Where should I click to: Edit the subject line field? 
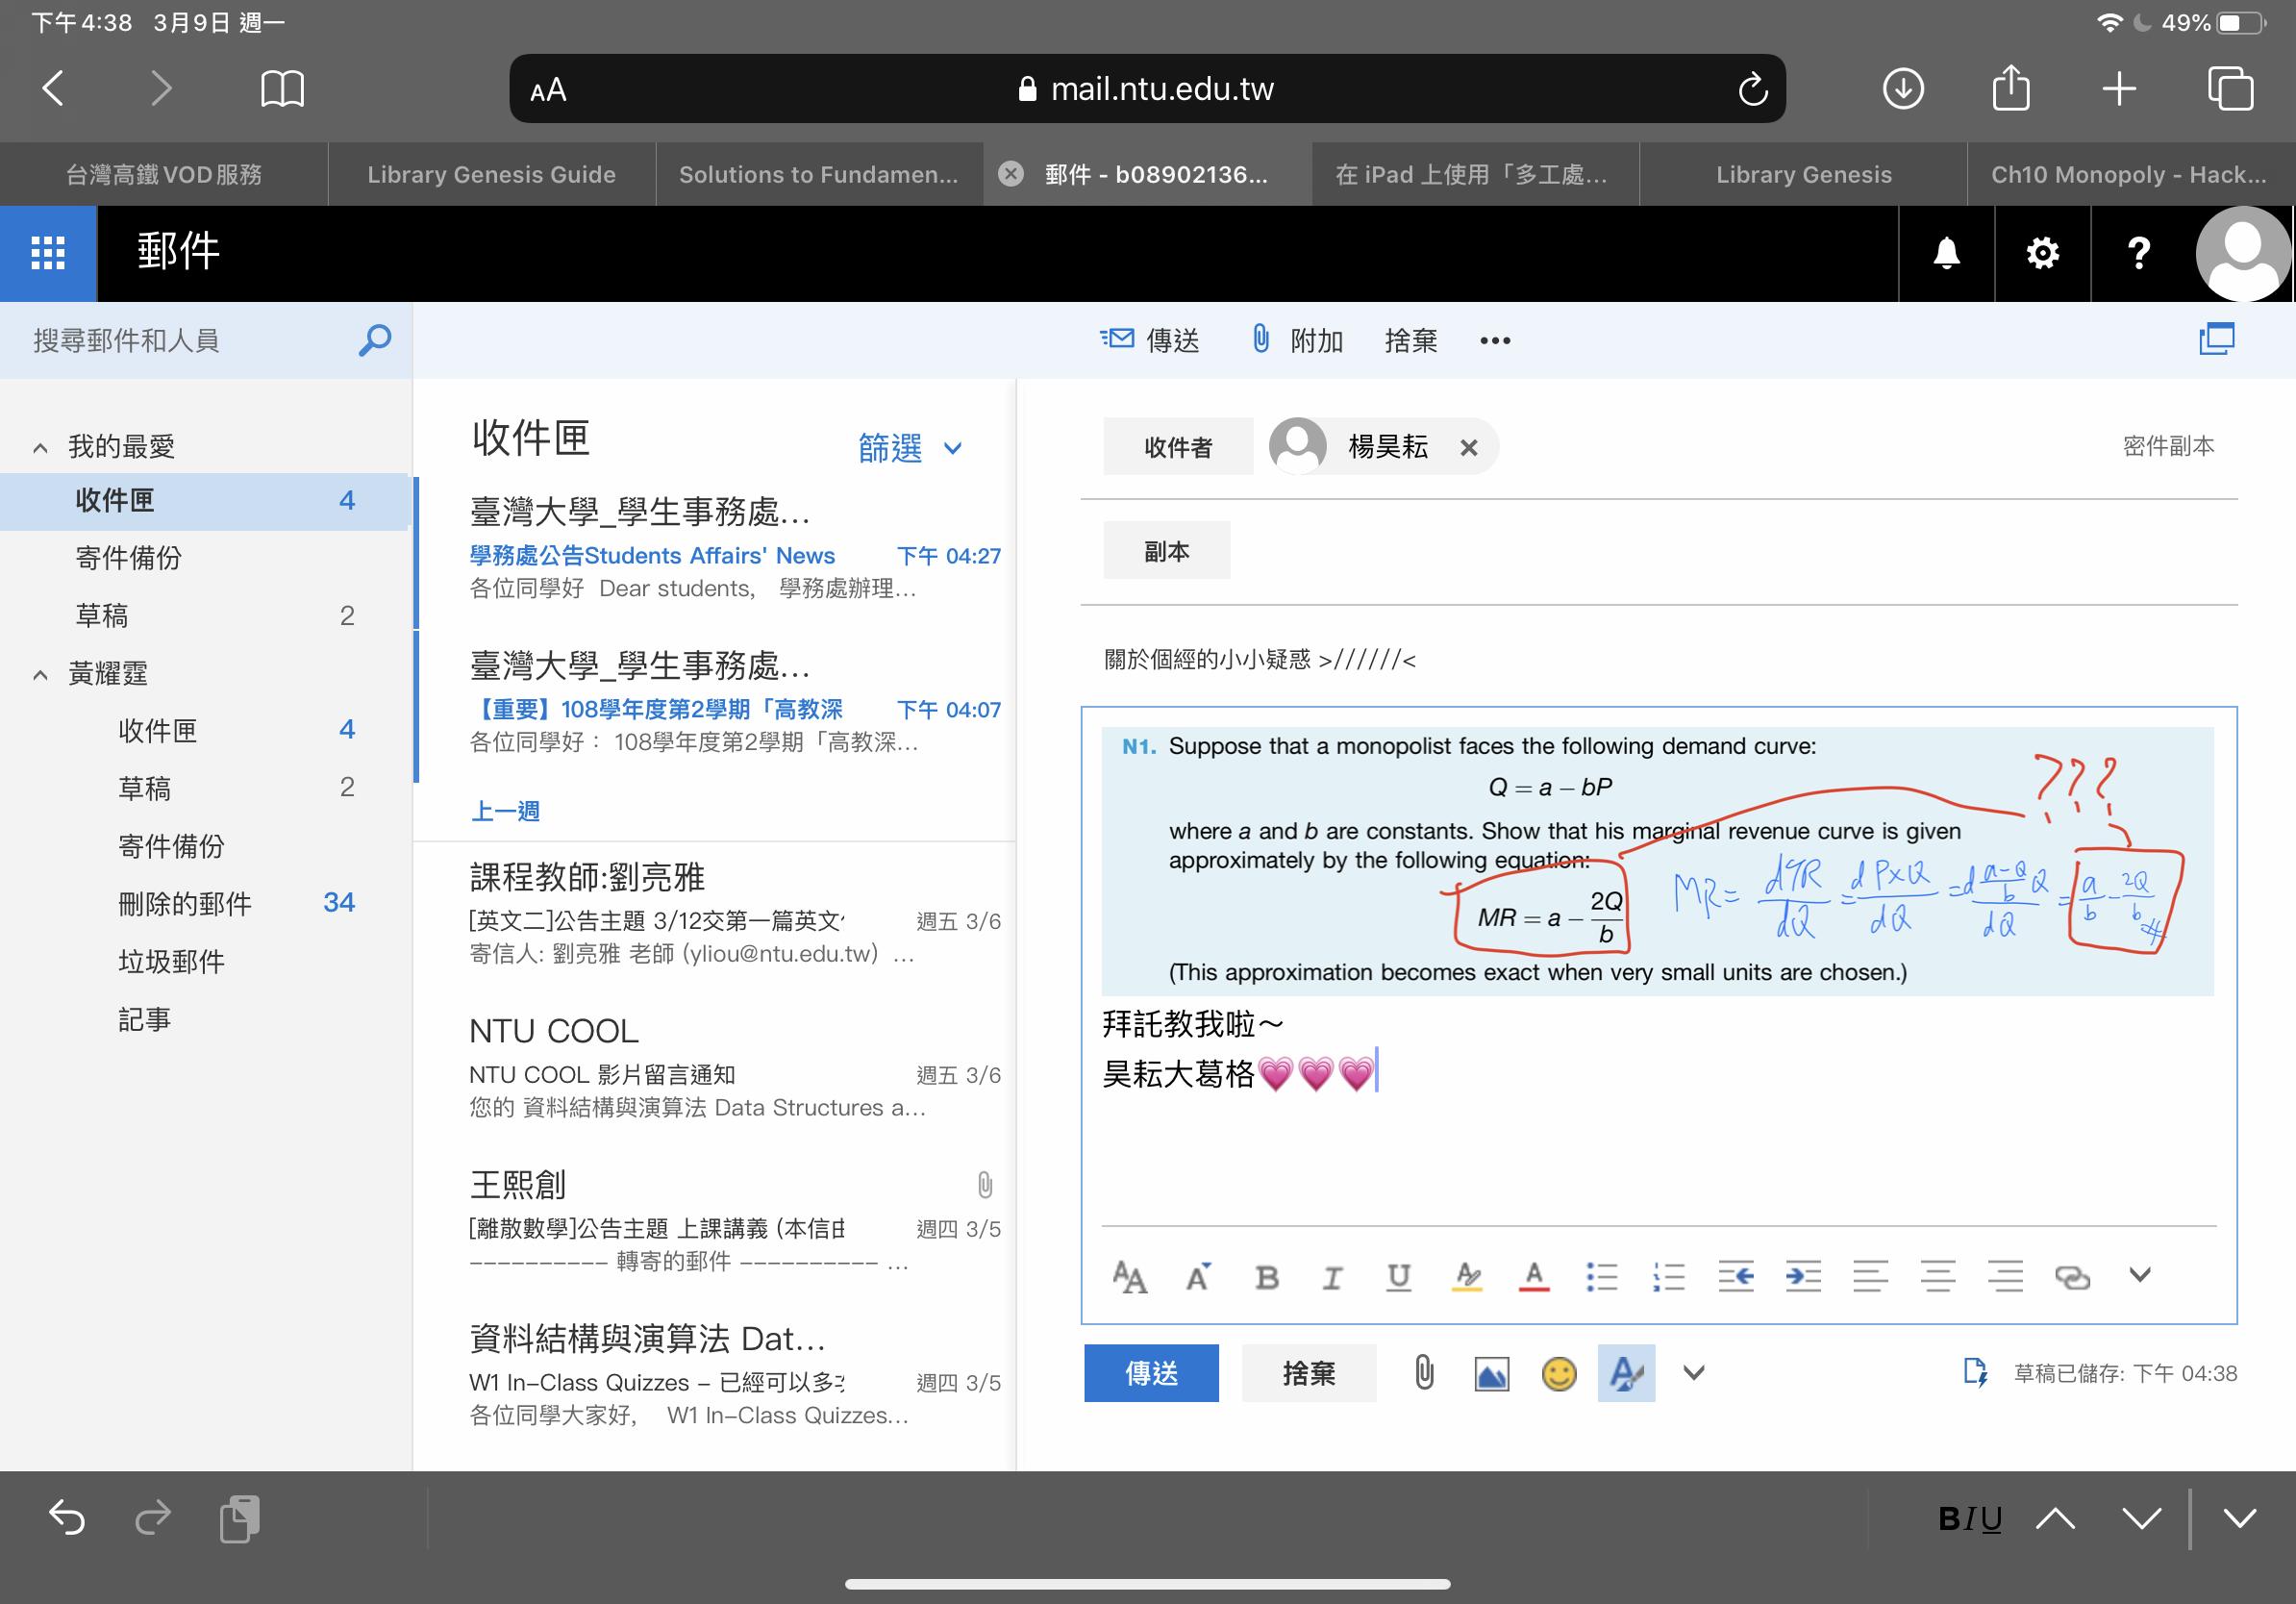point(1658,659)
